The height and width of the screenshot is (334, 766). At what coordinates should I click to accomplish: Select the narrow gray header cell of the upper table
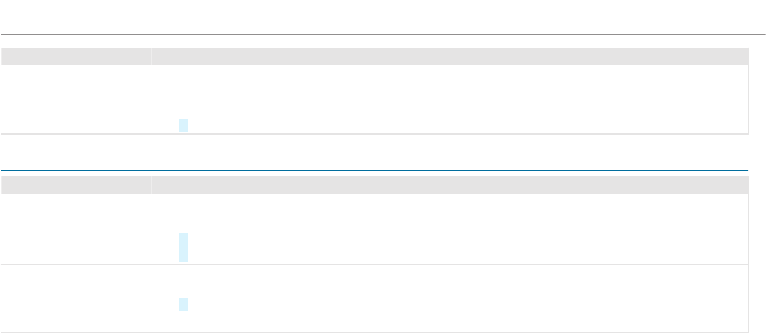click(76, 56)
